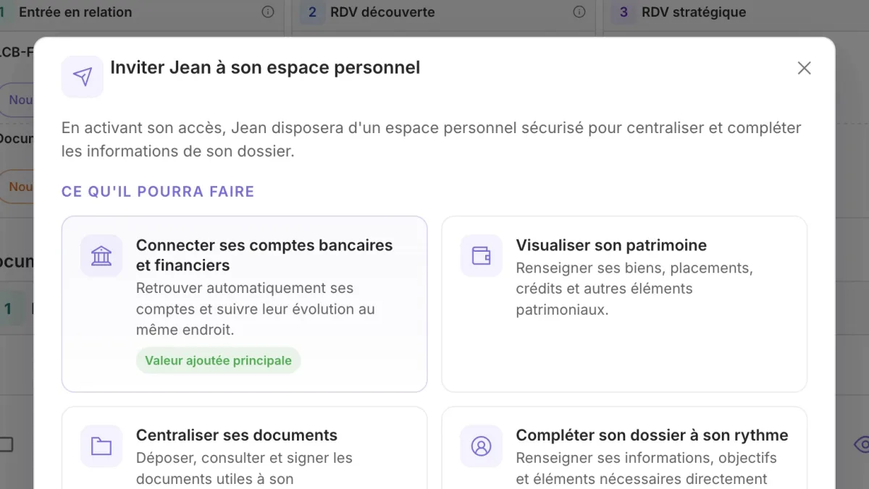
Task: Click the wallet icon for Visualiser son patrimoine
Action: coord(482,255)
